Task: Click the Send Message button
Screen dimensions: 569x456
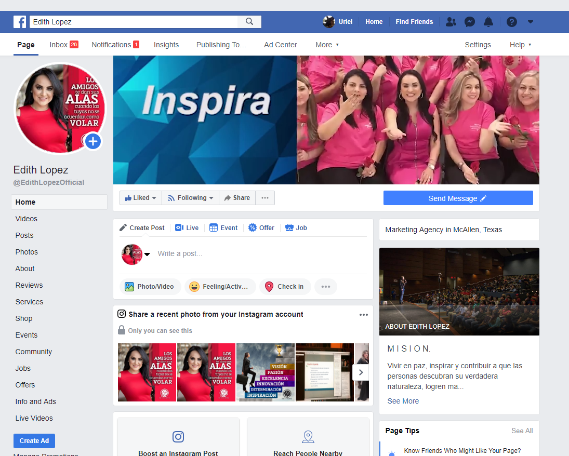Action: click(x=458, y=198)
